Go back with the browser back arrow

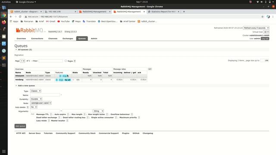point(11,16)
